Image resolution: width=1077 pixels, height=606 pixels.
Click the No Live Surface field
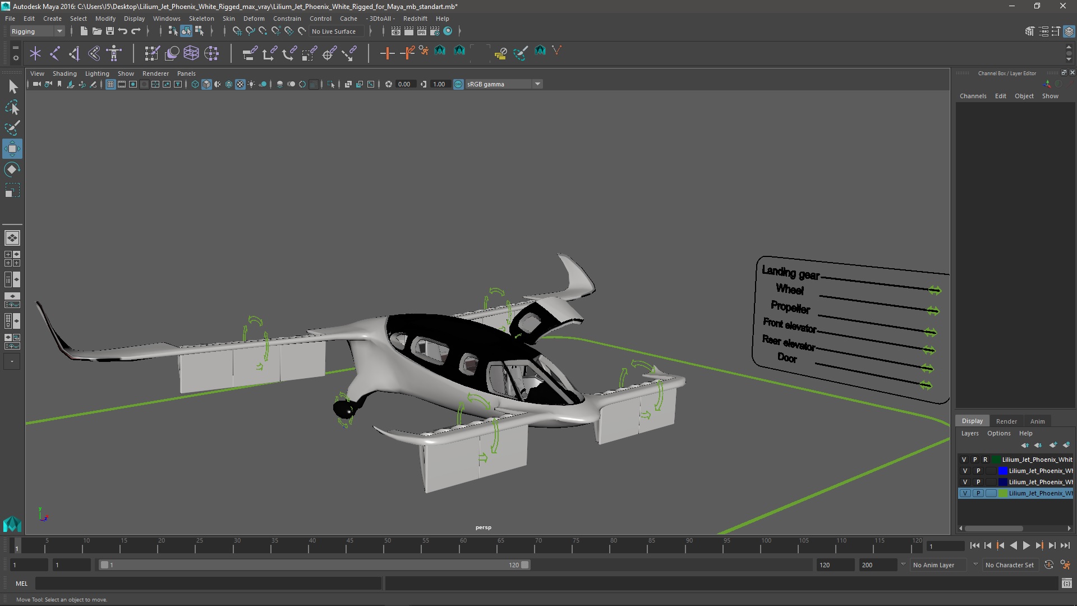click(336, 31)
